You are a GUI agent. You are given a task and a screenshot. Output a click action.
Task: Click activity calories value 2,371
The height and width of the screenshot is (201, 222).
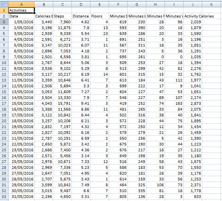pos(193,185)
